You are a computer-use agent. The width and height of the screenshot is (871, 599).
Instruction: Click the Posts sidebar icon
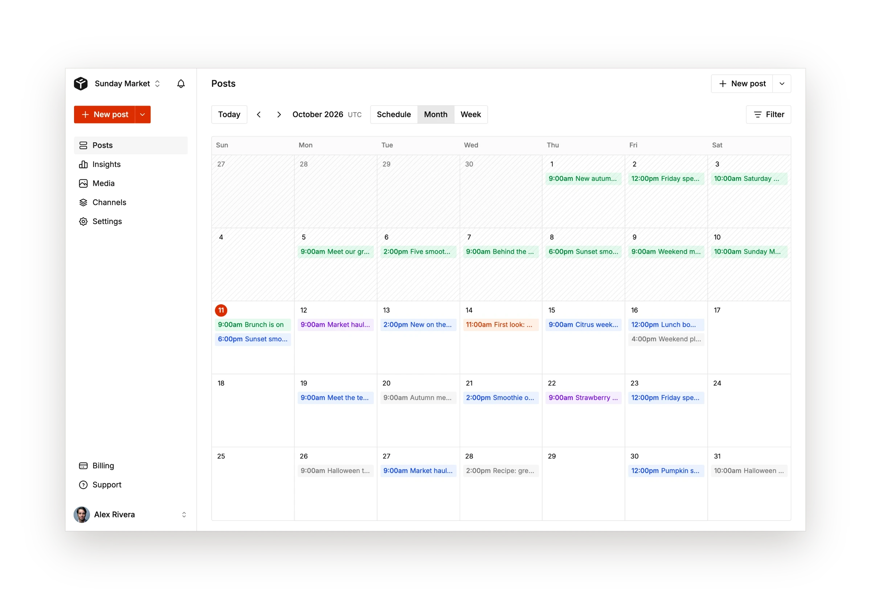point(83,145)
